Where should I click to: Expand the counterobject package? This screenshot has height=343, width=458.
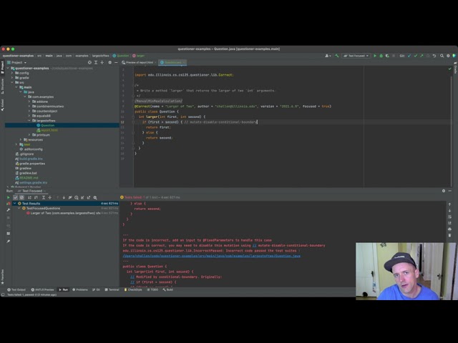[x=29, y=111]
